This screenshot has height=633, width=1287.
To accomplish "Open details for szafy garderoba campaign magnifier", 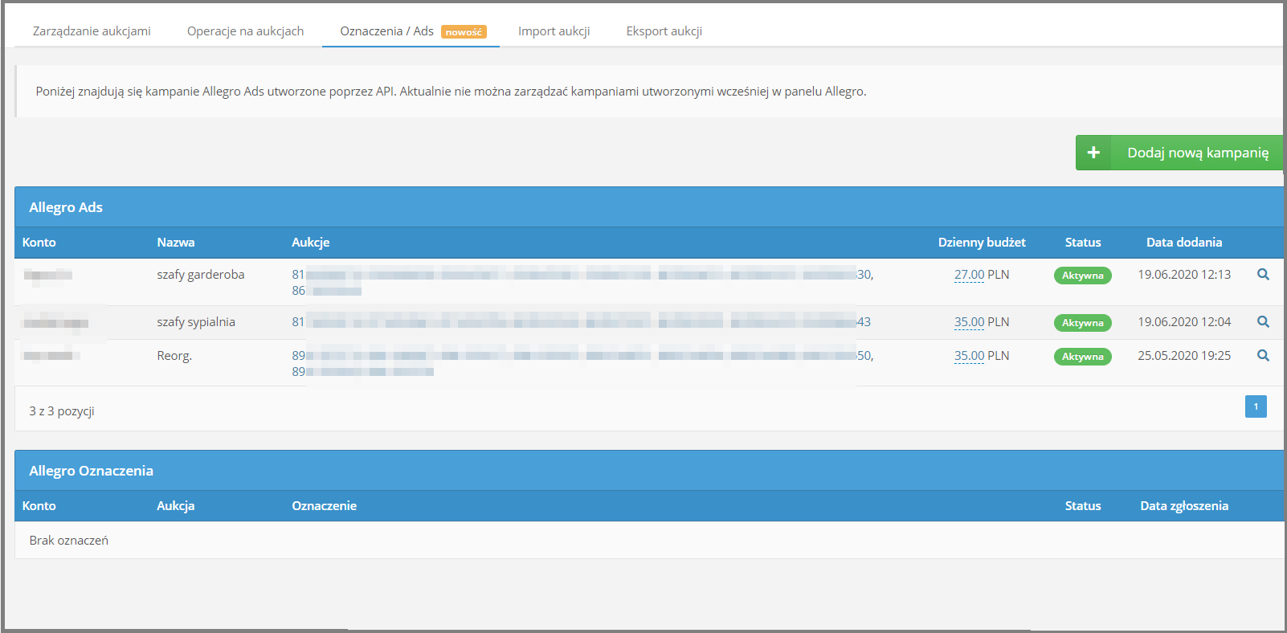I will (x=1263, y=275).
